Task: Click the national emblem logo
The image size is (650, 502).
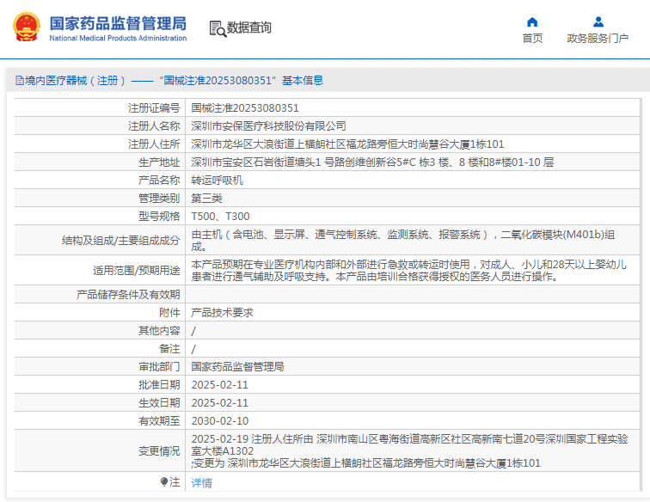Action: coord(26,27)
